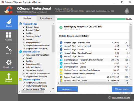
Task: Click options list right scroll arrow
Action: click(x=50, y=92)
